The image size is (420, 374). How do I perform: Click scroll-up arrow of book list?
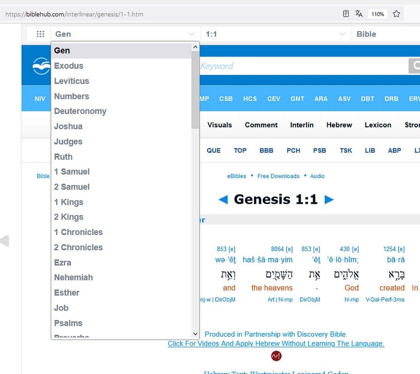click(195, 47)
